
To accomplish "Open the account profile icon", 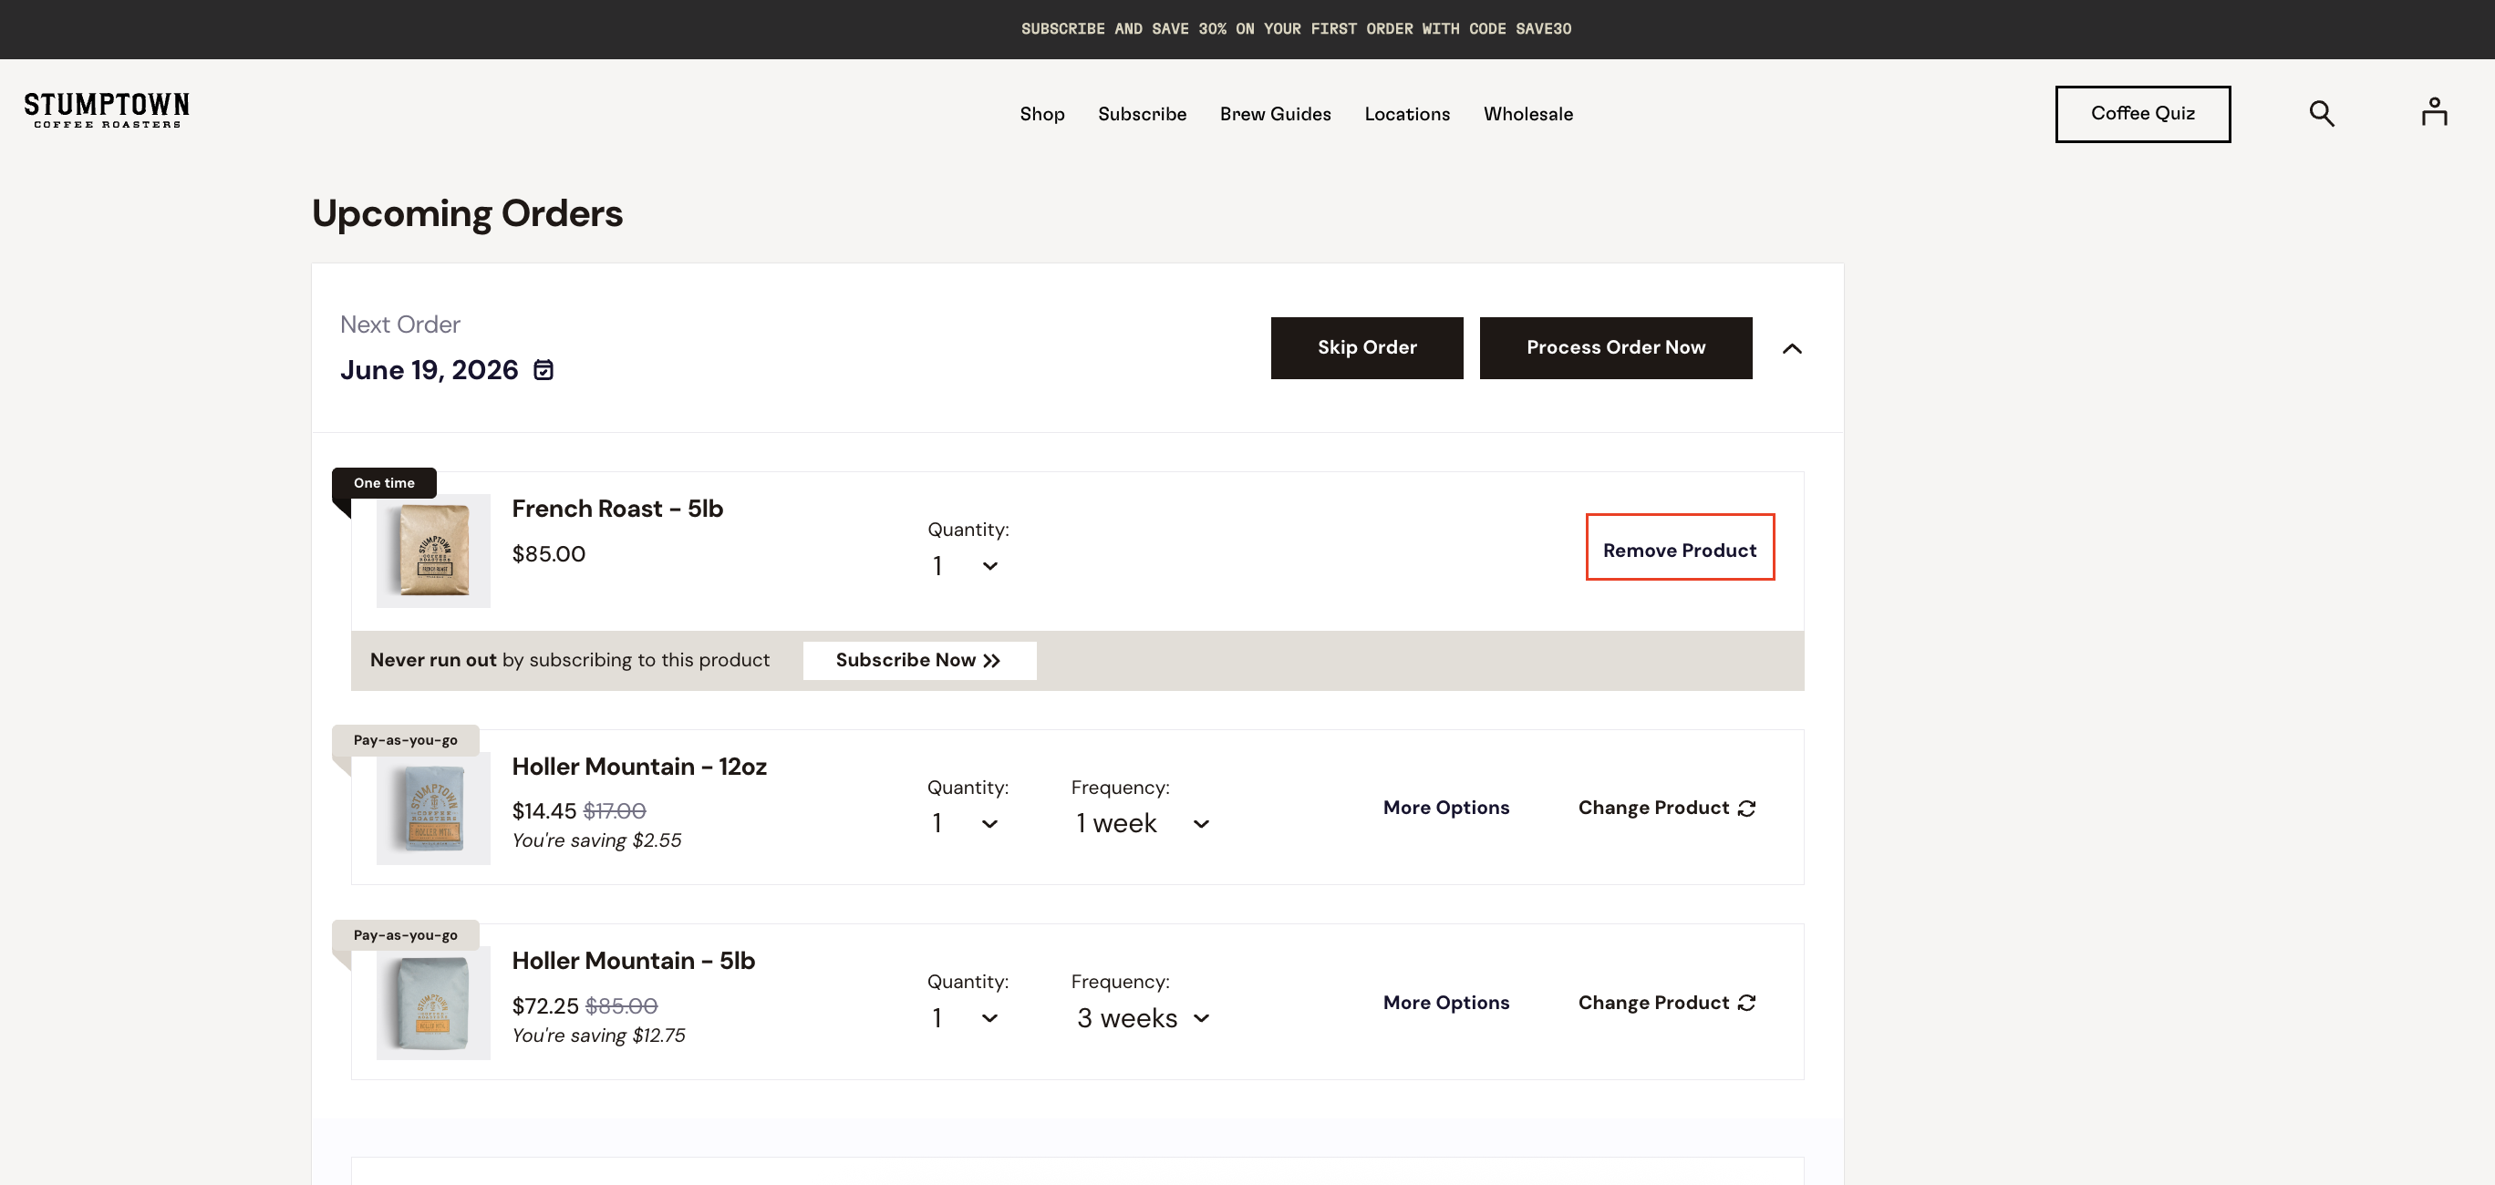I will 2434,112.
